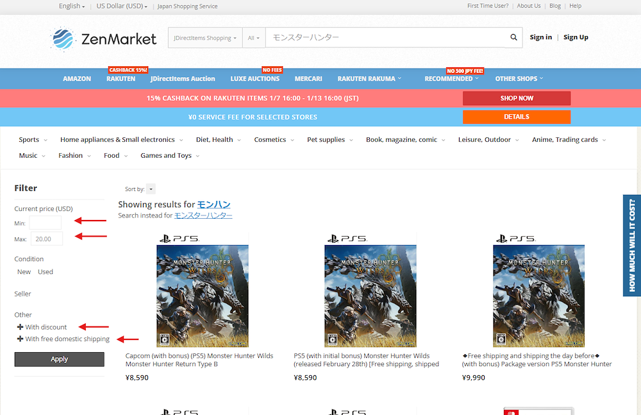Open the About Us link
Image resolution: width=641 pixels, height=415 pixels.
(x=529, y=6)
